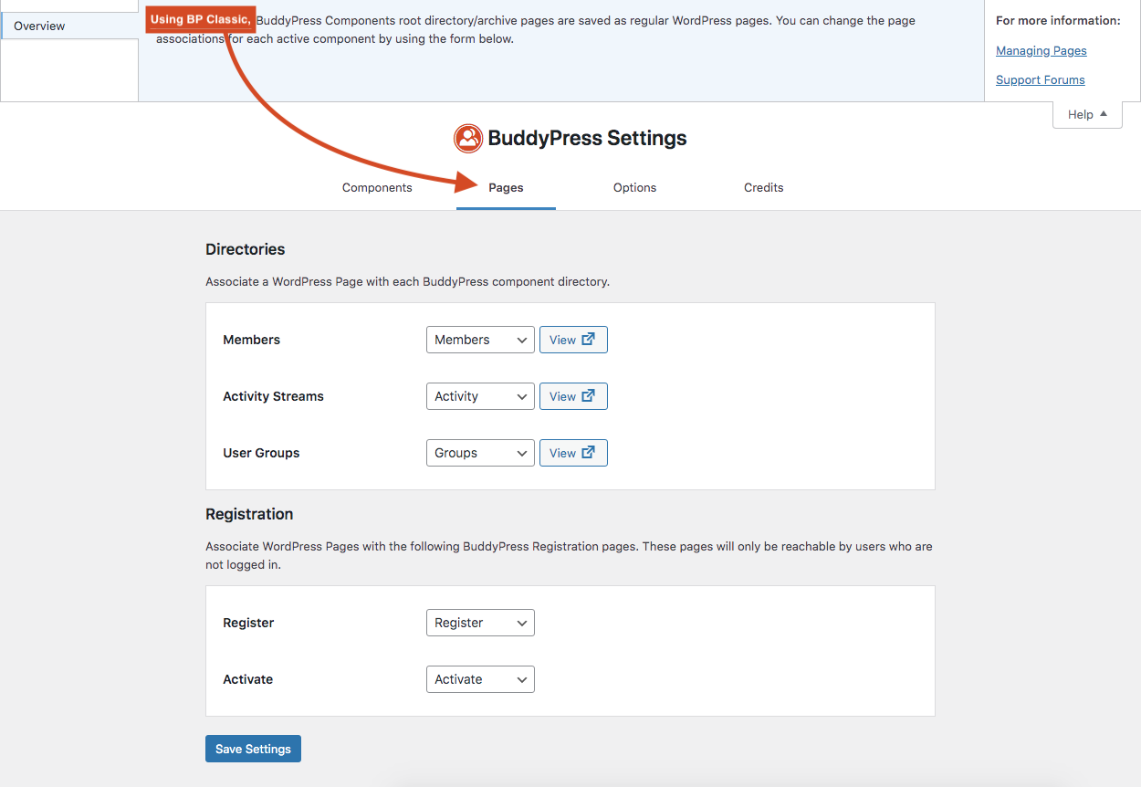Click the Using BP Classic label
This screenshot has width=1141, height=787.
pyautogui.click(x=200, y=19)
